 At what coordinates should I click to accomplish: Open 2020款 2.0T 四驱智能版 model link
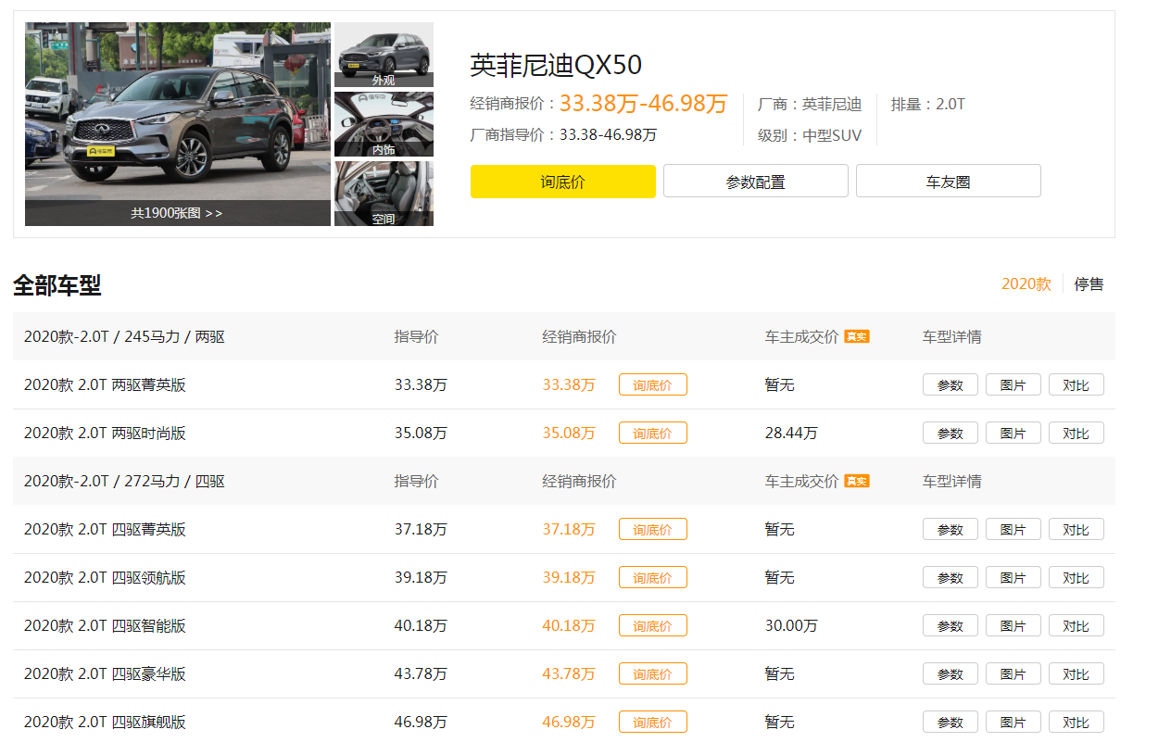105,626
